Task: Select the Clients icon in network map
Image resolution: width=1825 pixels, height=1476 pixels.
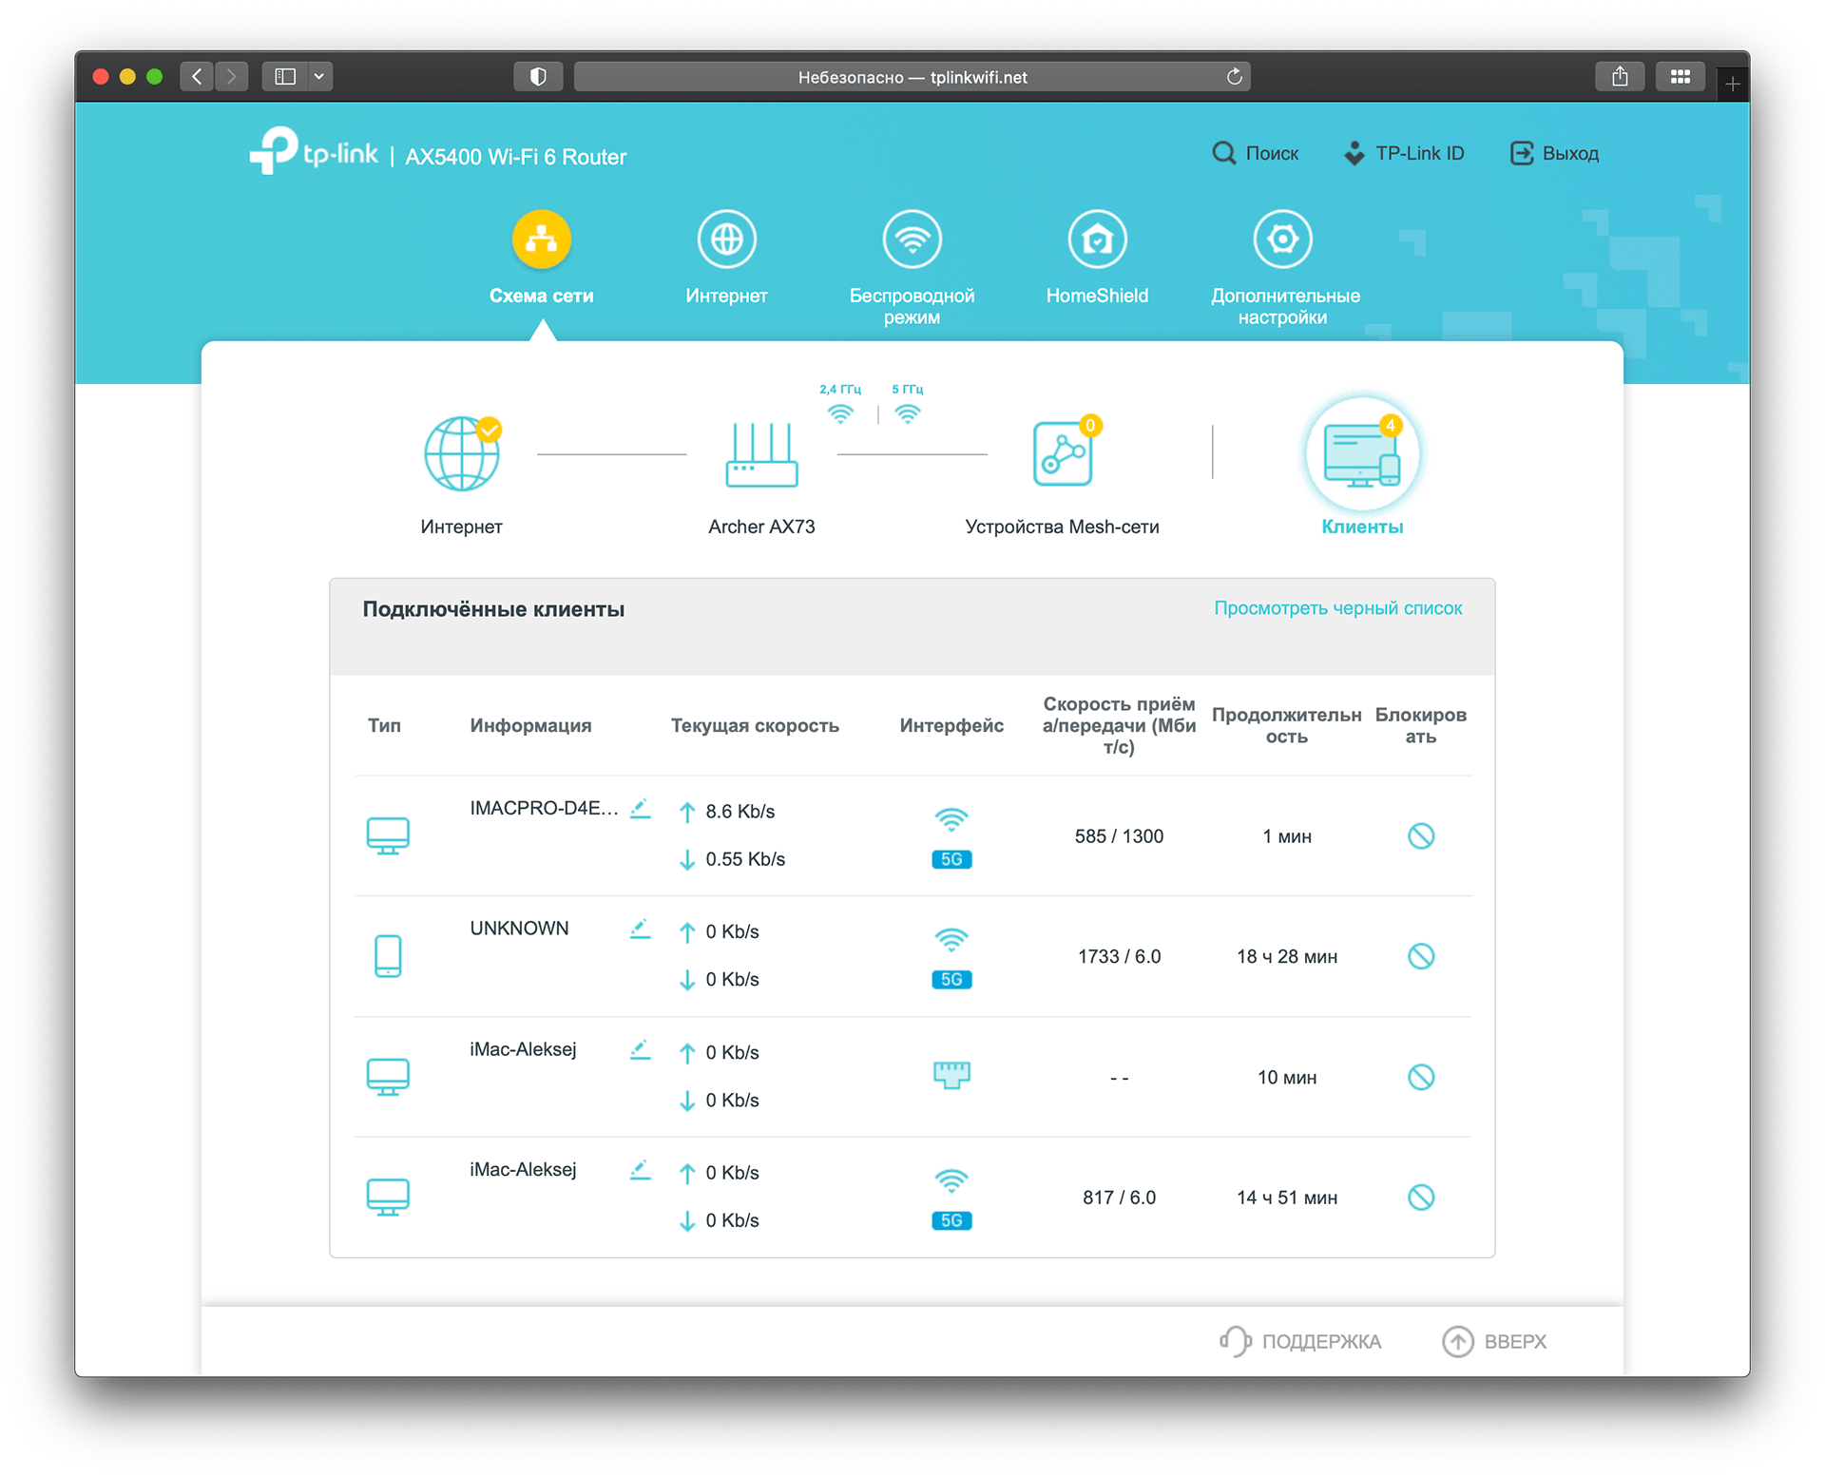Action: coord(1361,454)
